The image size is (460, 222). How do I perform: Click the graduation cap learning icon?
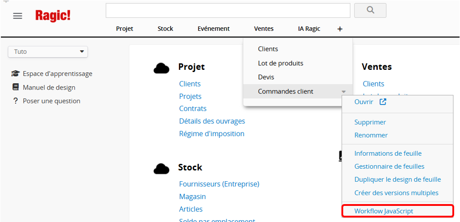[x=15, y=74]
